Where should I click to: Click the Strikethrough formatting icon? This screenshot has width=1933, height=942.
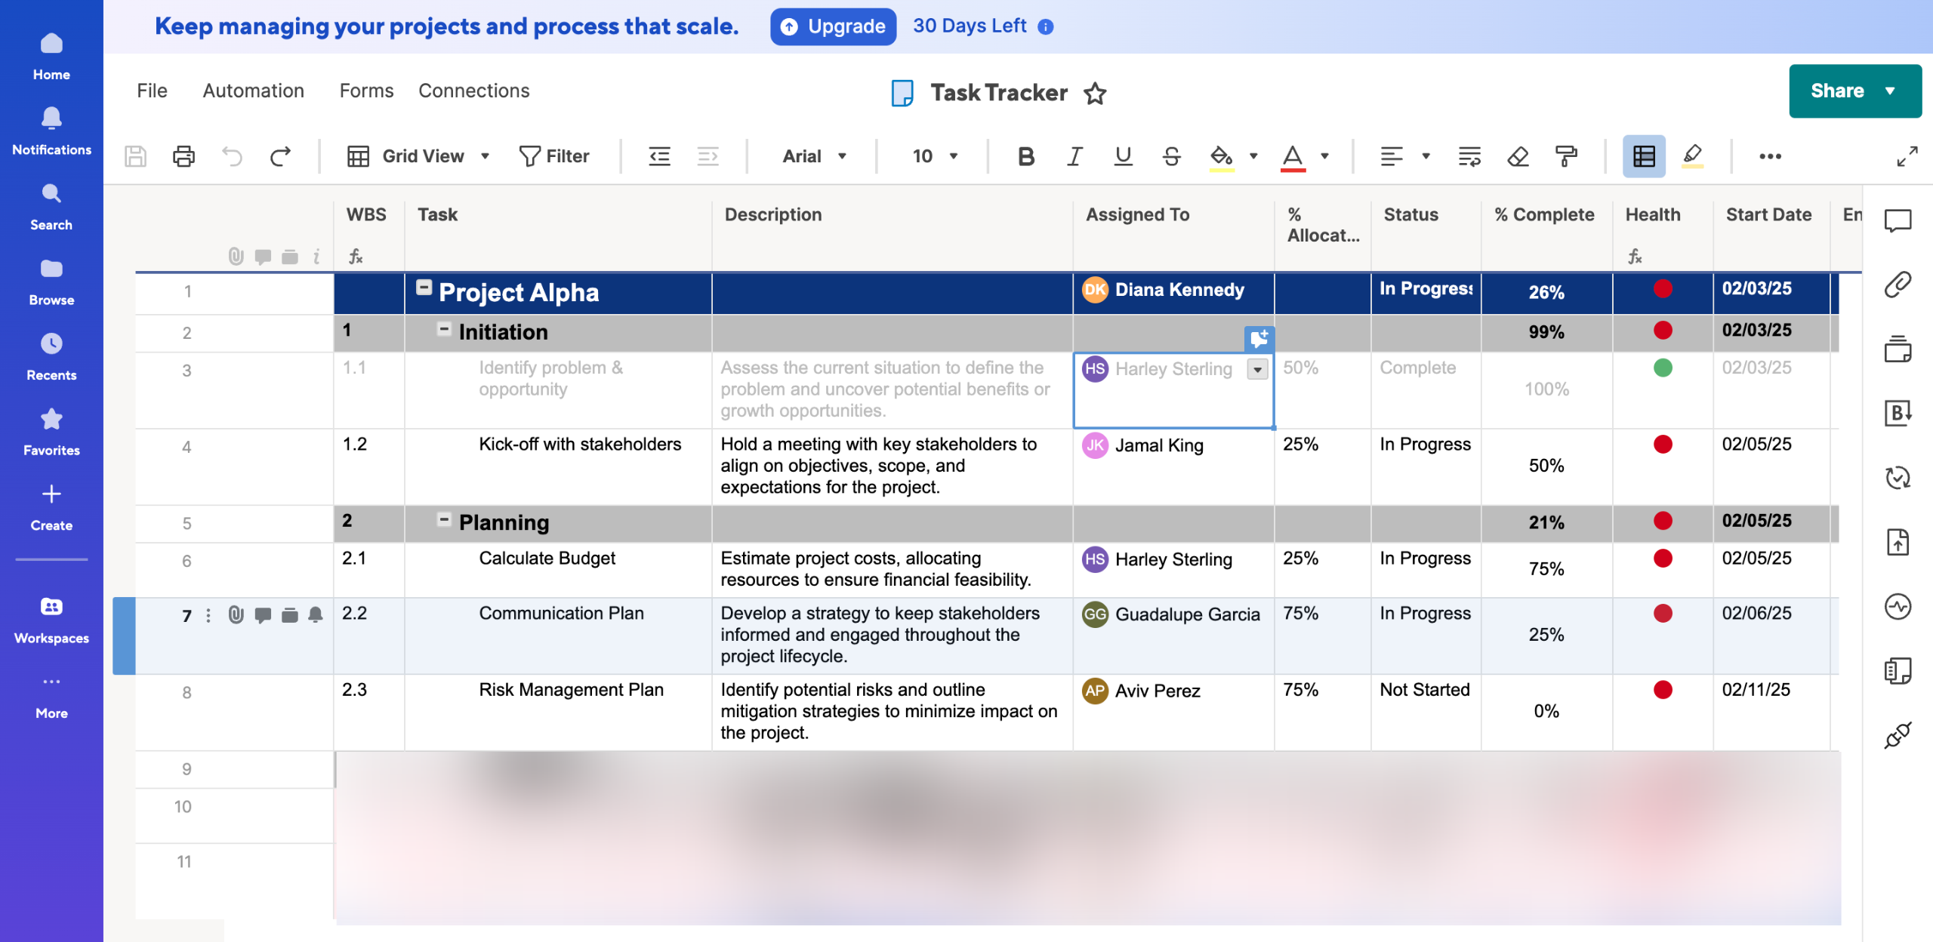(x=1171, y=156)
